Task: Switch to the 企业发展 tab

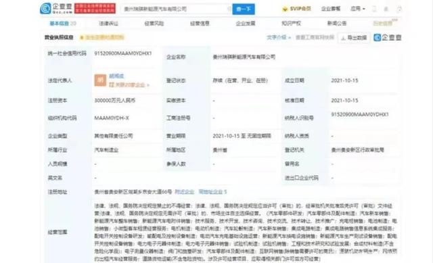Action: [x=246, y=24]
